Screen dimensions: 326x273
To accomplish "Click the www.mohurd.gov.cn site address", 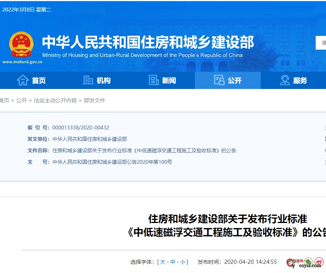I will (22, 62).
